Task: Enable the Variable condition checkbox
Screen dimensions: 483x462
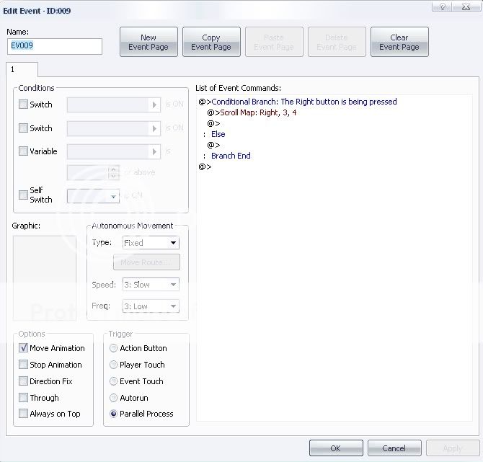Action: pos(24,151)
